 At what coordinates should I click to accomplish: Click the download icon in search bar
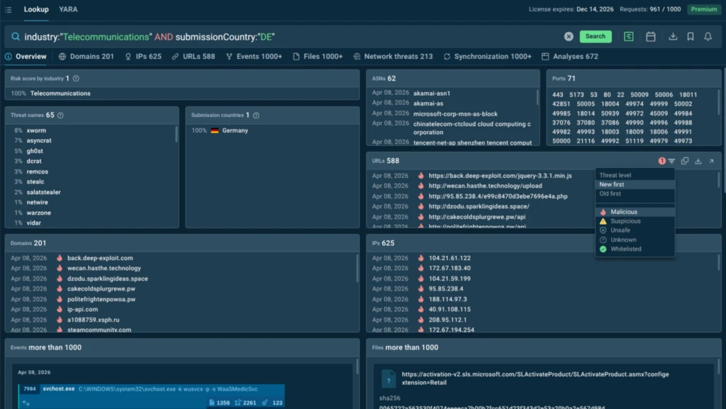(673, 36)
